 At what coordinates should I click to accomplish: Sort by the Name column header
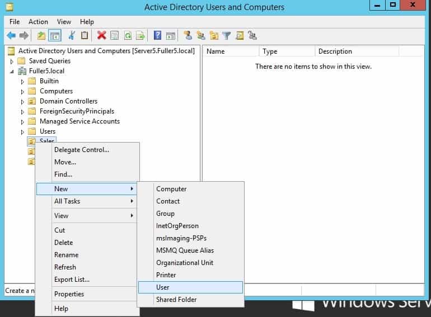231,51
